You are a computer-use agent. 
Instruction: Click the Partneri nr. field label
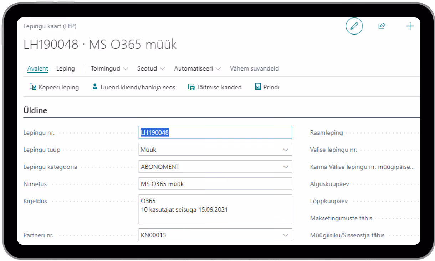(39, 235)
